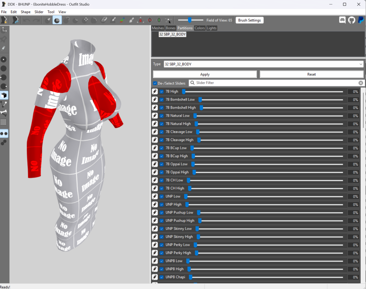This screenshot has width=366, height=289.
Task: Activate the Transform axes tool
Action: coord(4,30)
